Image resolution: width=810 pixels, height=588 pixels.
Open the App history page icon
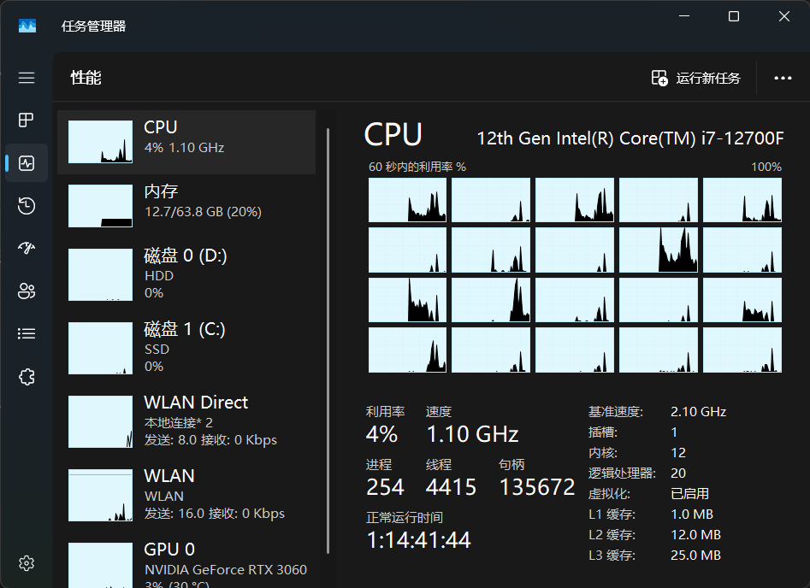coord(27,205)
